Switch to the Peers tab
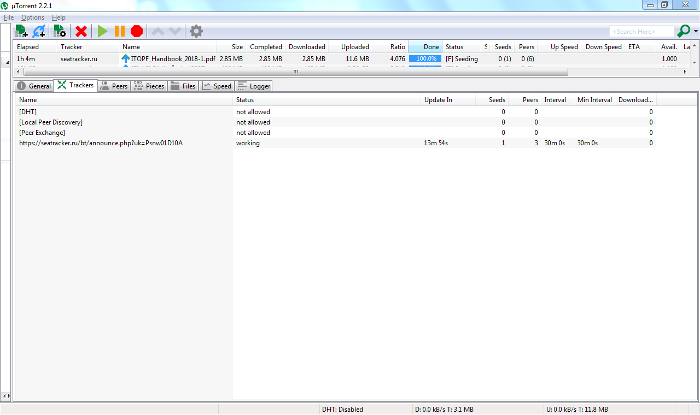 (114, 86)
